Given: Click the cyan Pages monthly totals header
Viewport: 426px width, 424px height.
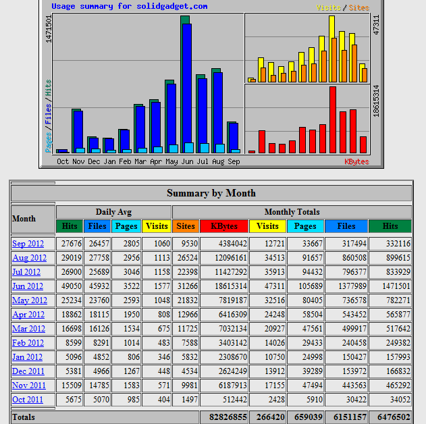Looking at the screenshot, I should pos(305,226).
